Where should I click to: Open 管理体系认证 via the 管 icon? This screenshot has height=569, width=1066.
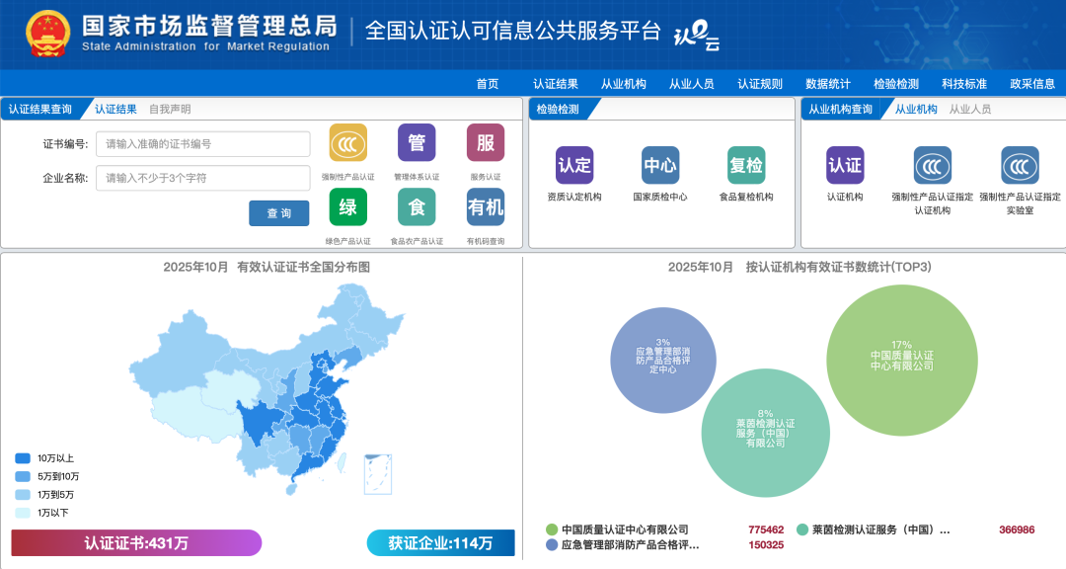[416, 144]
